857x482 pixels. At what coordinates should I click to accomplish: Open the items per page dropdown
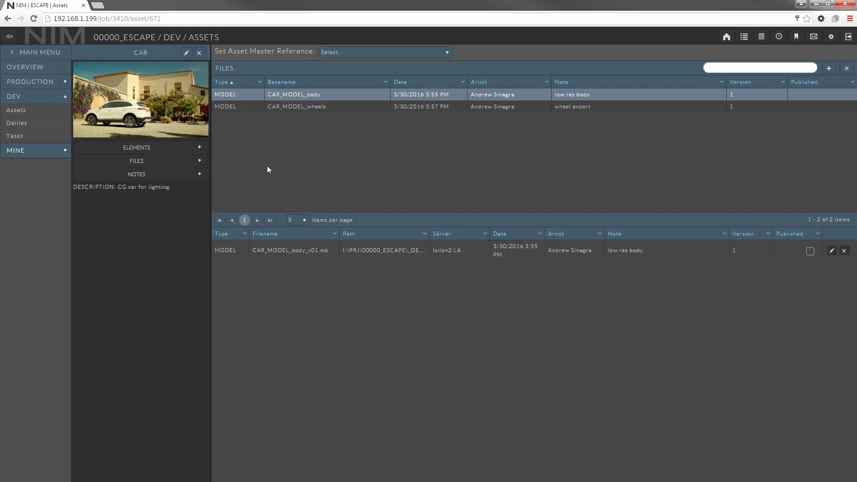pyautogui.click(x=297, y=220)
